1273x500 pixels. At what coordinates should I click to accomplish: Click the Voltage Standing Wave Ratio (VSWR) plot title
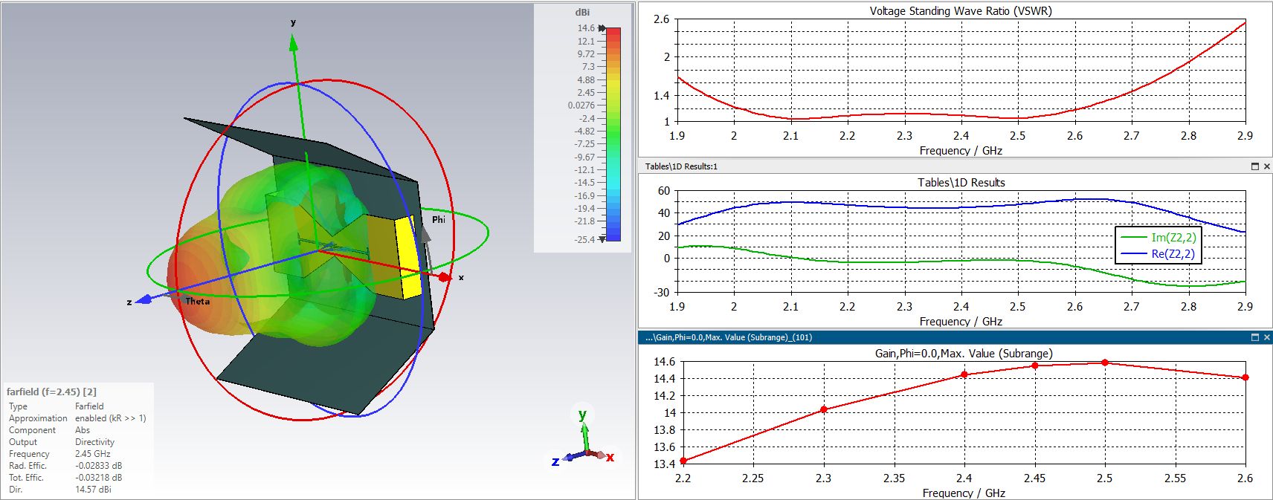click(x=961, y=11)
